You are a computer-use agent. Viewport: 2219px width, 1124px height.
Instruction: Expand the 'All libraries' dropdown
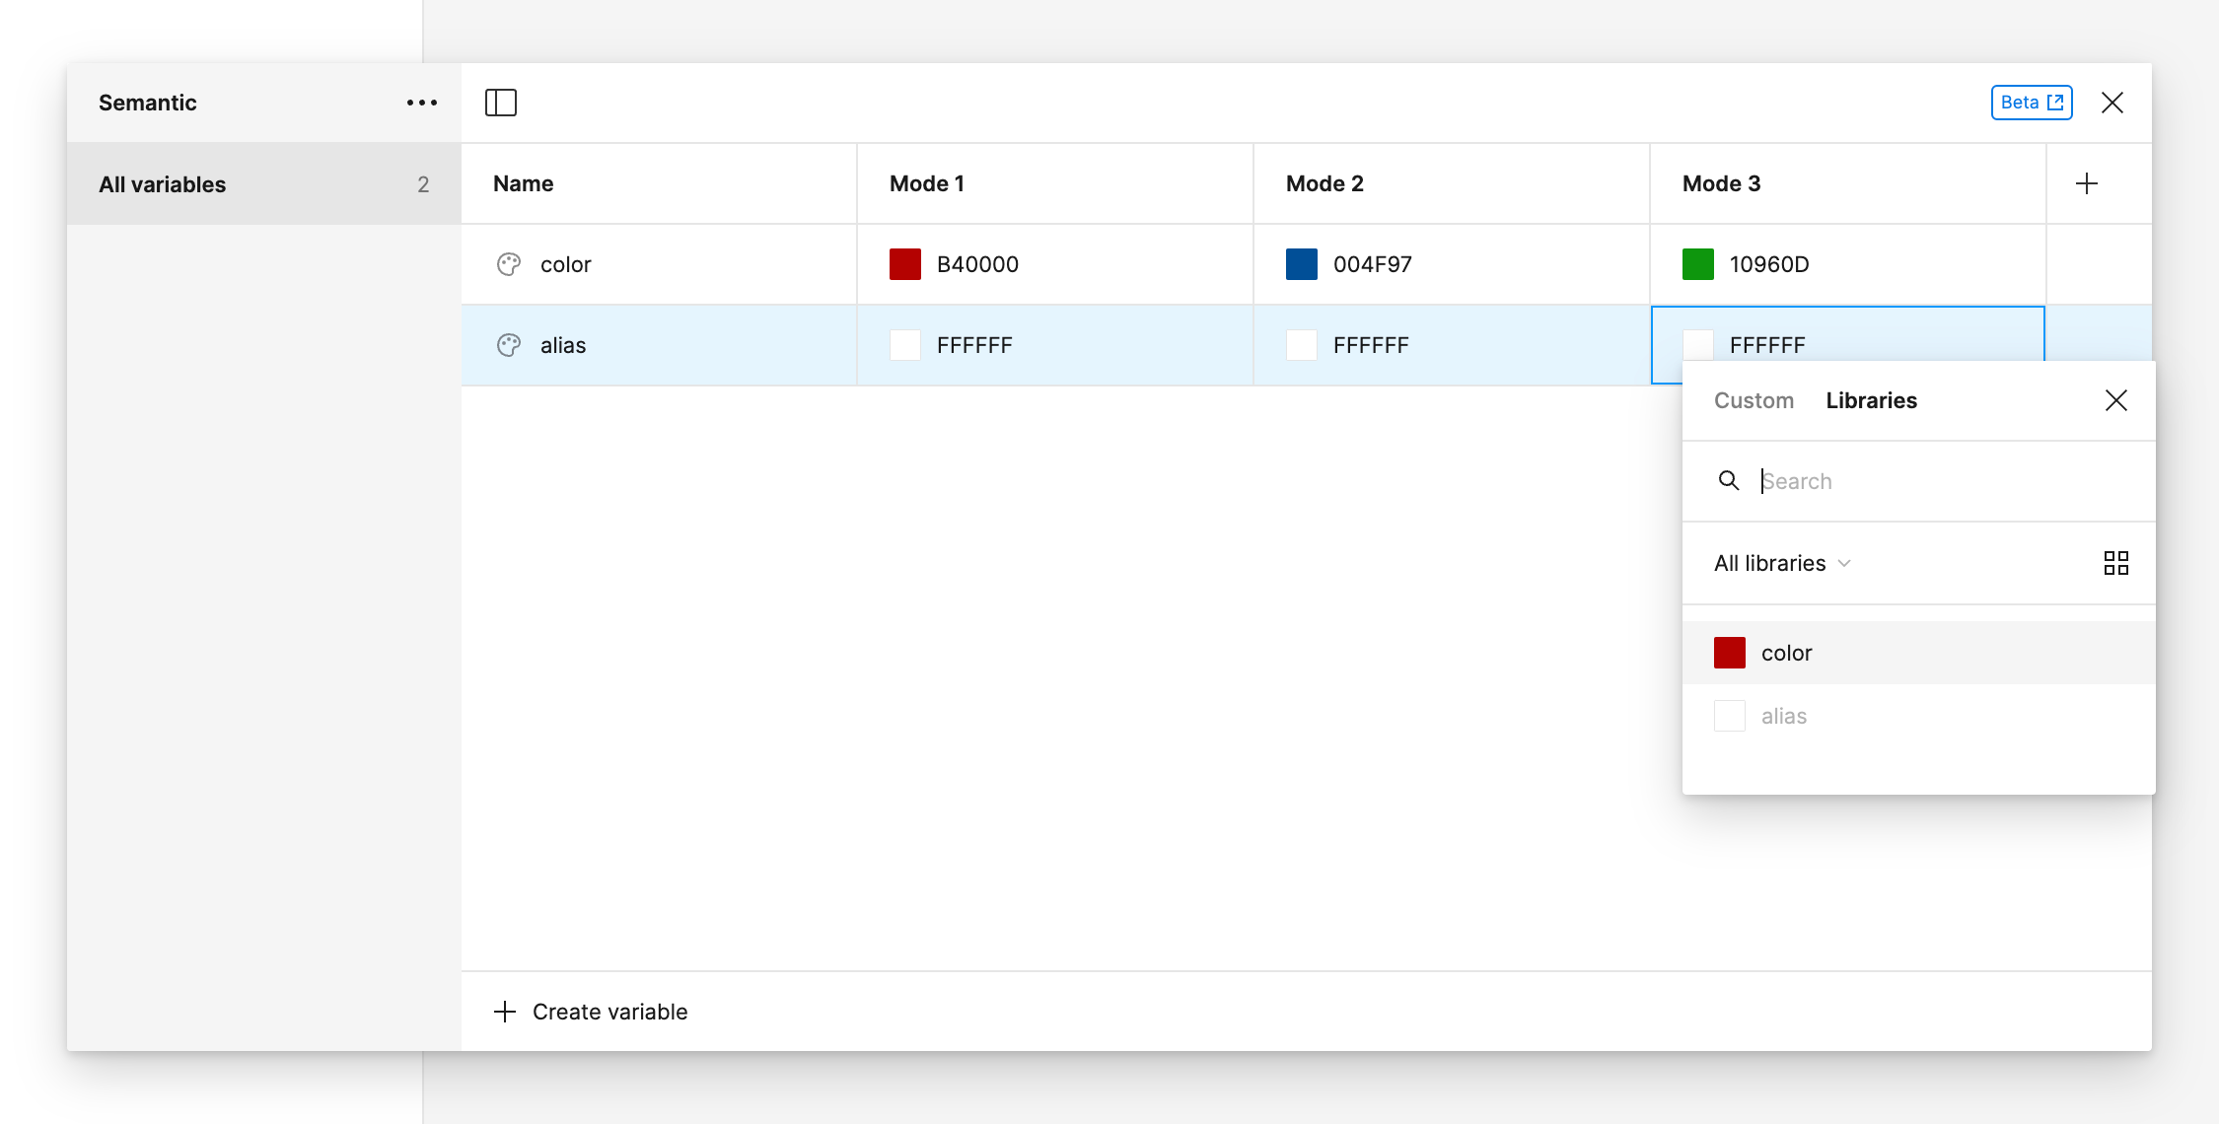[1783, 562]
